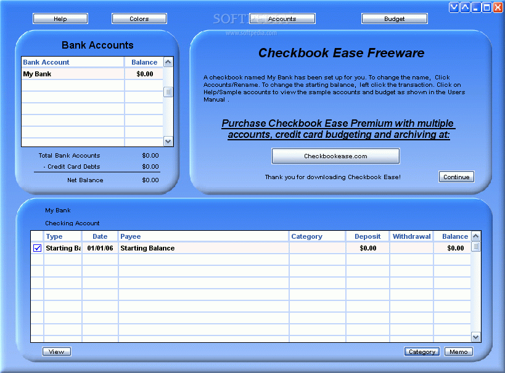Click the Withdrawal column header

click(x=411, y=236)
